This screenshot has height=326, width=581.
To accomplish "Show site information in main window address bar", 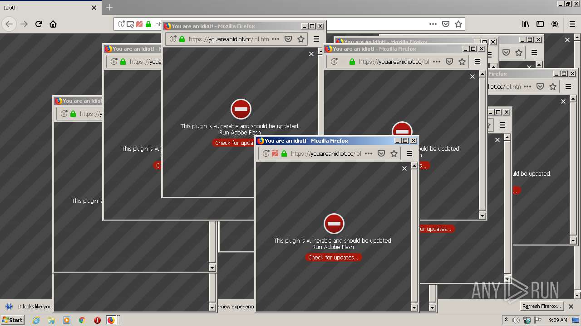I will (121, 24).
